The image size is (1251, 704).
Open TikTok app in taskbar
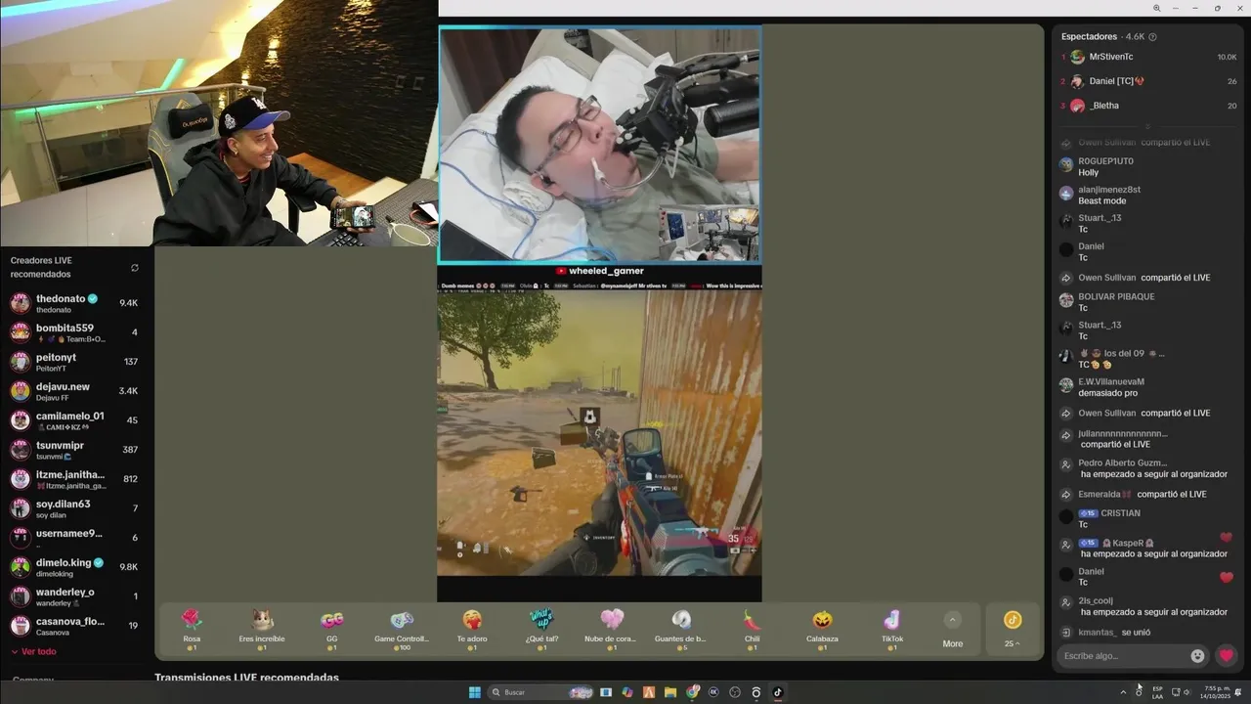778,692
